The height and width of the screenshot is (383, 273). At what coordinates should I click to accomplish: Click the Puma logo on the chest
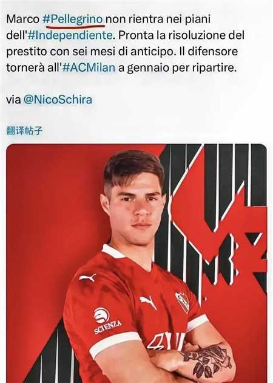[148, 302]
